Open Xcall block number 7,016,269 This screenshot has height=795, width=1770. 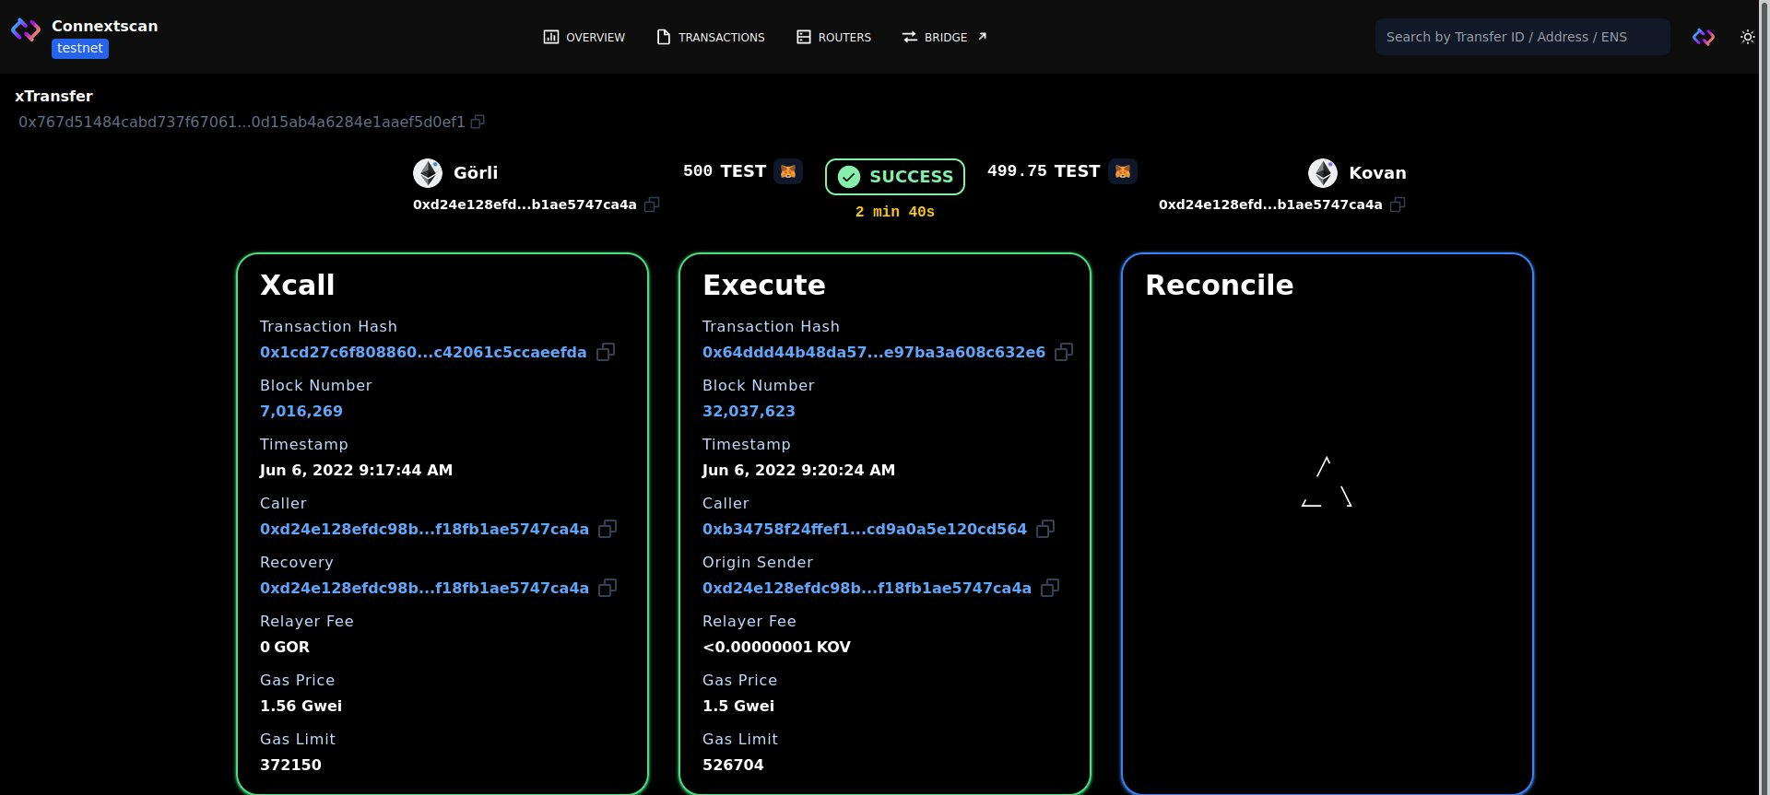[301, 411]
